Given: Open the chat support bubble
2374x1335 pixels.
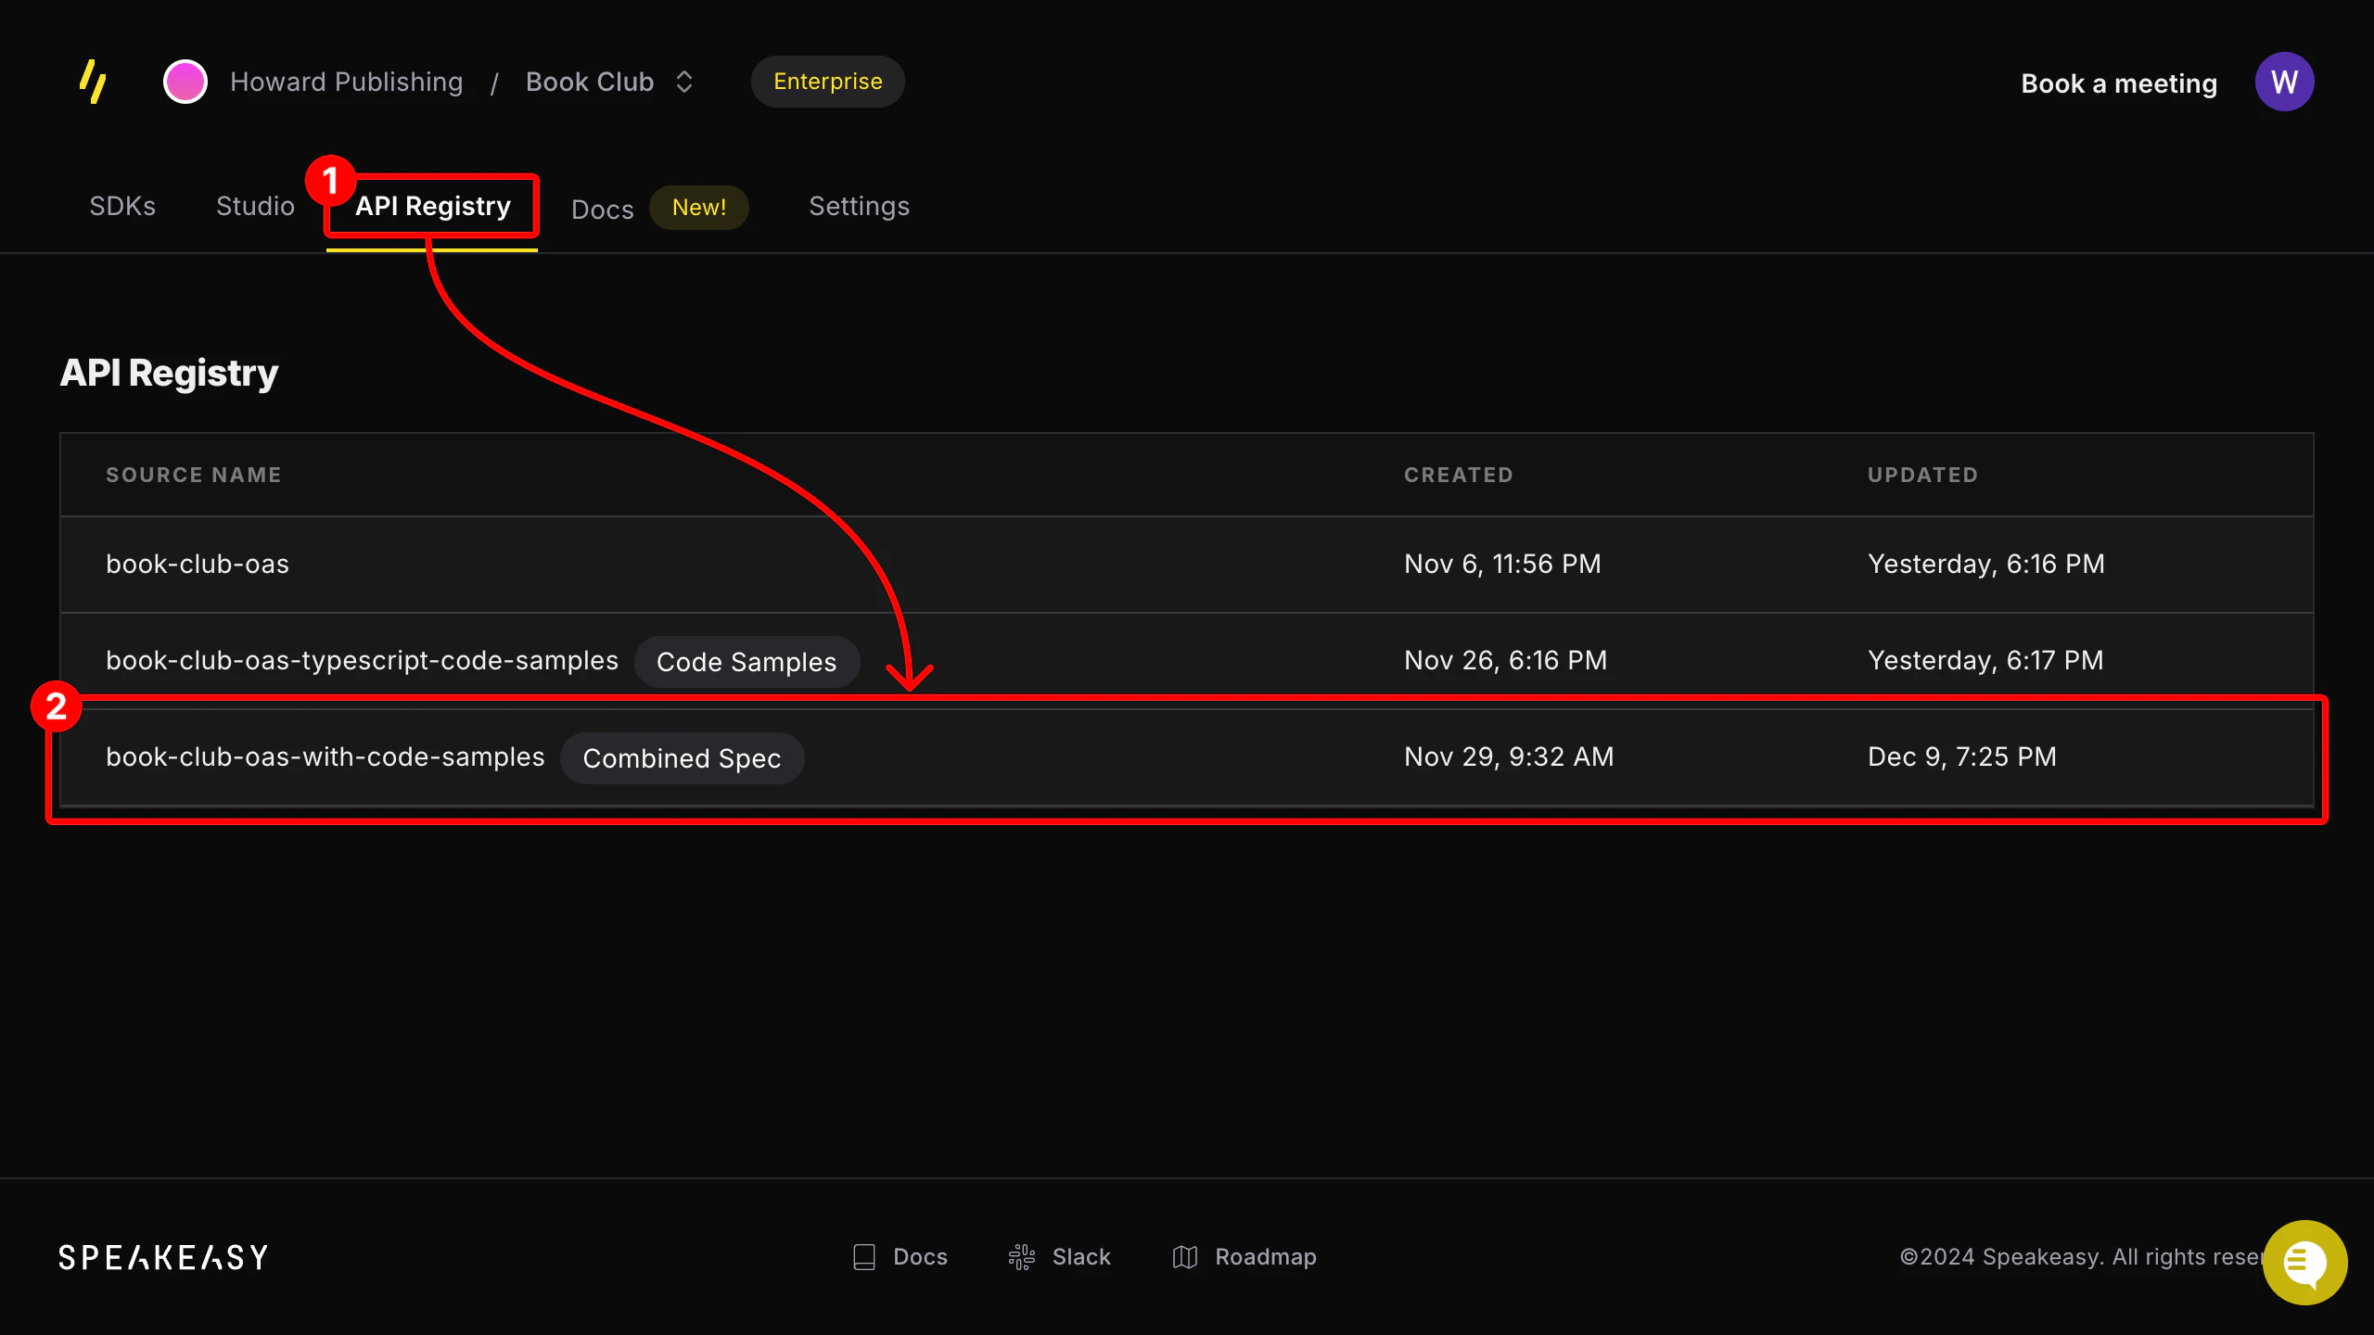Looking at the screenshot, I should pos(2305,1263).
